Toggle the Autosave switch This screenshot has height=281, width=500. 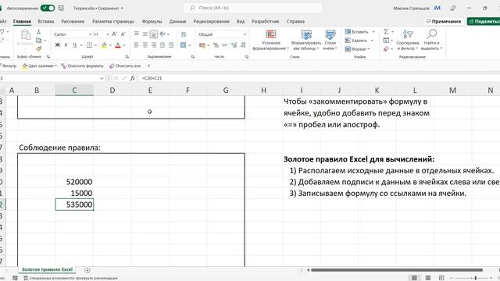pyautogui.click(x=47, y=8)
